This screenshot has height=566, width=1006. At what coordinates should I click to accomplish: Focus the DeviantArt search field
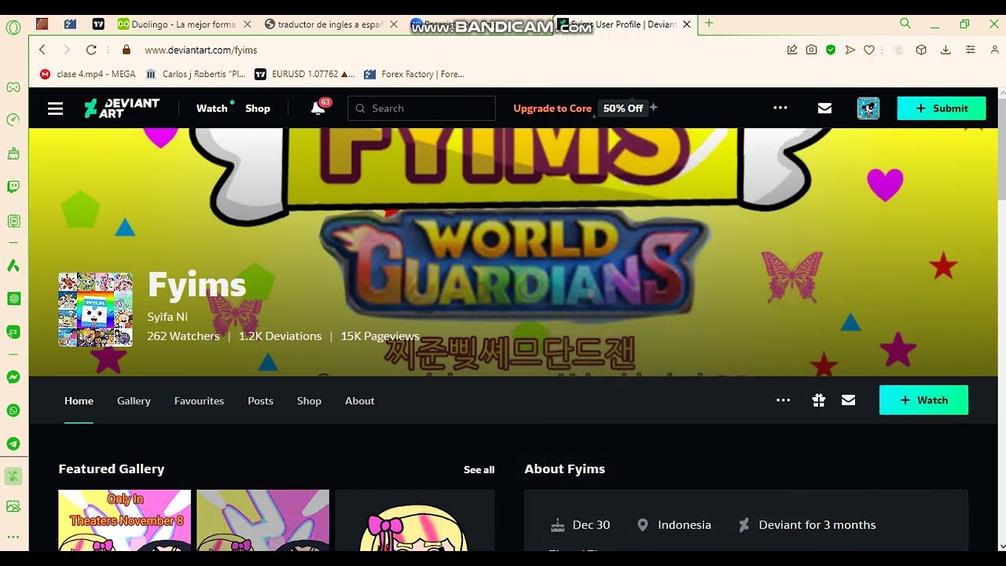(x=421, y=108)
